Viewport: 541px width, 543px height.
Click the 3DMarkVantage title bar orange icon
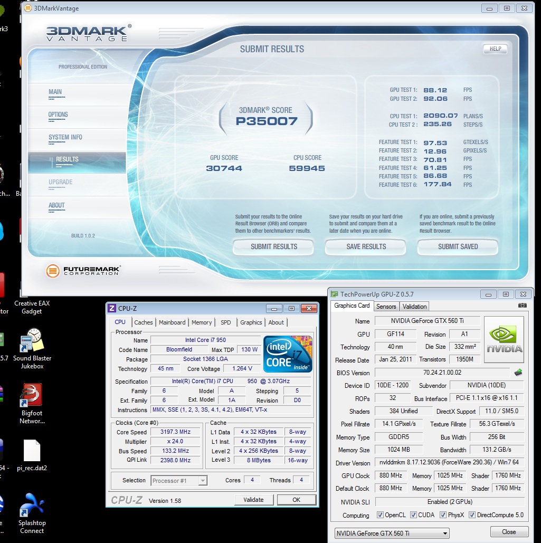(27, 8)
